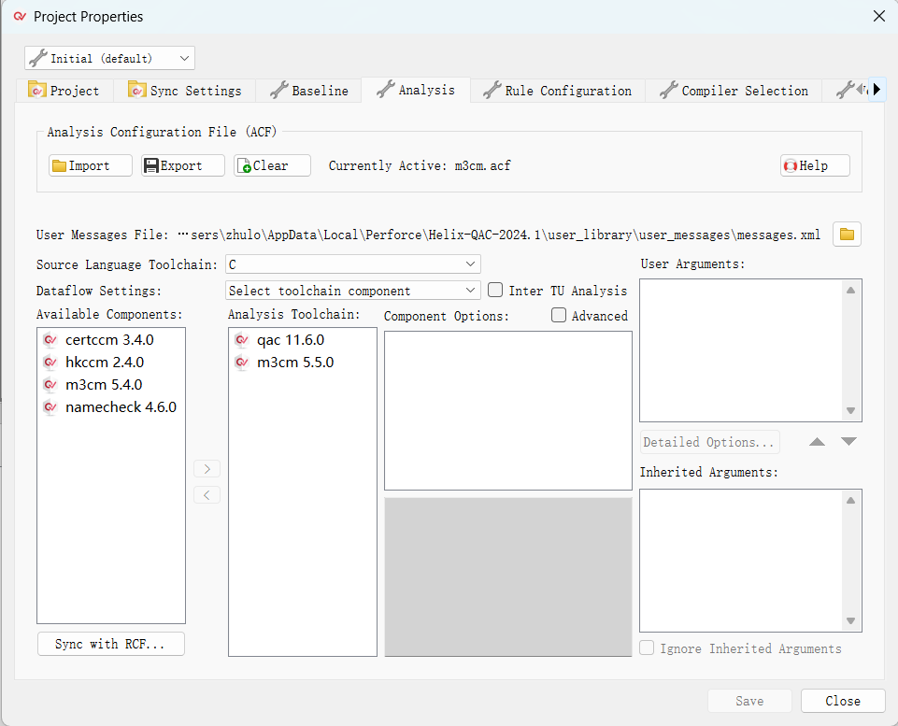Screen dimensions: 898x726
Task: Click the Export floppy disk icon
Action: 152,165
